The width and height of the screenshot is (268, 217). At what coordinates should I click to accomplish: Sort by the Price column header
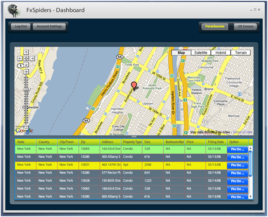pyautogui.click(x=195, y=142)
